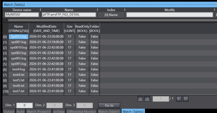
Task: Select Folder value for sys003.log
Action: [94, 58]
